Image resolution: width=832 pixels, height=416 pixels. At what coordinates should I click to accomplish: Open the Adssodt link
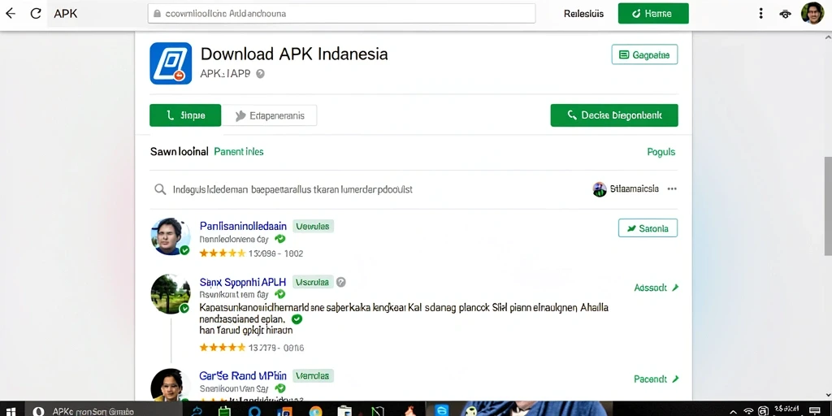656,288
